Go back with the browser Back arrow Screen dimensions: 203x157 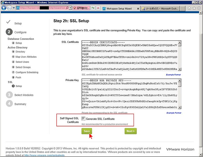(4, 8)
